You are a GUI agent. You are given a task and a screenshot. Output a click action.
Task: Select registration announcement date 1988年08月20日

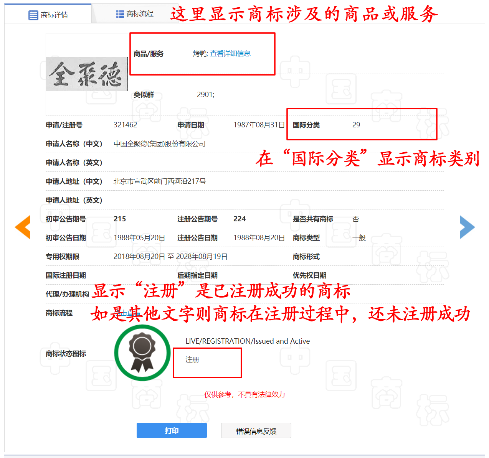click(259, 237)
